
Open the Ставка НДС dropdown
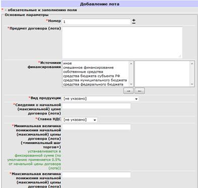tap(80, 120)
